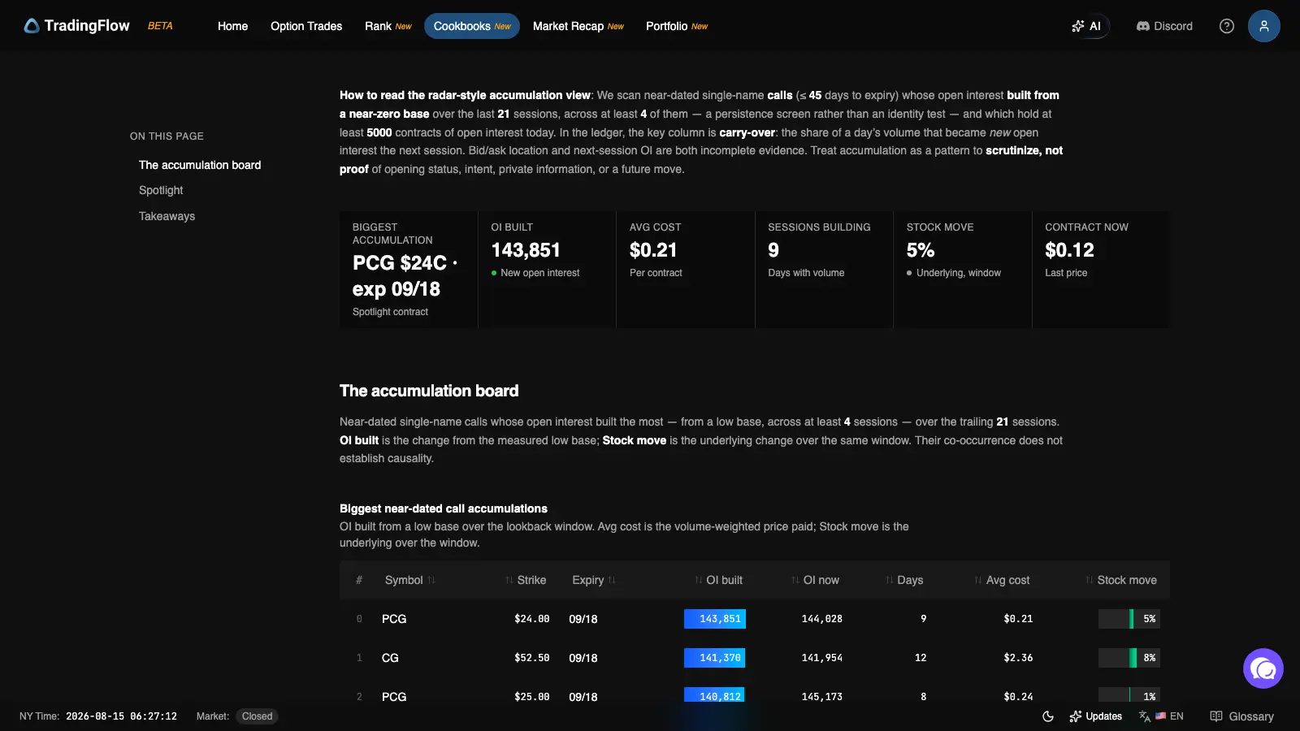
Task: Sort the table by Avg cost
Action: pyautogui.click(x=1002, y=580)
